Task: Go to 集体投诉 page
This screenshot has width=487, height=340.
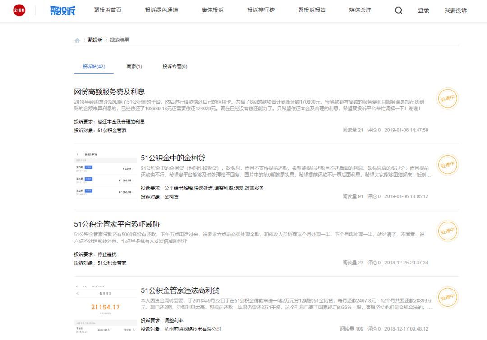Action: click(x=212, y=10)
